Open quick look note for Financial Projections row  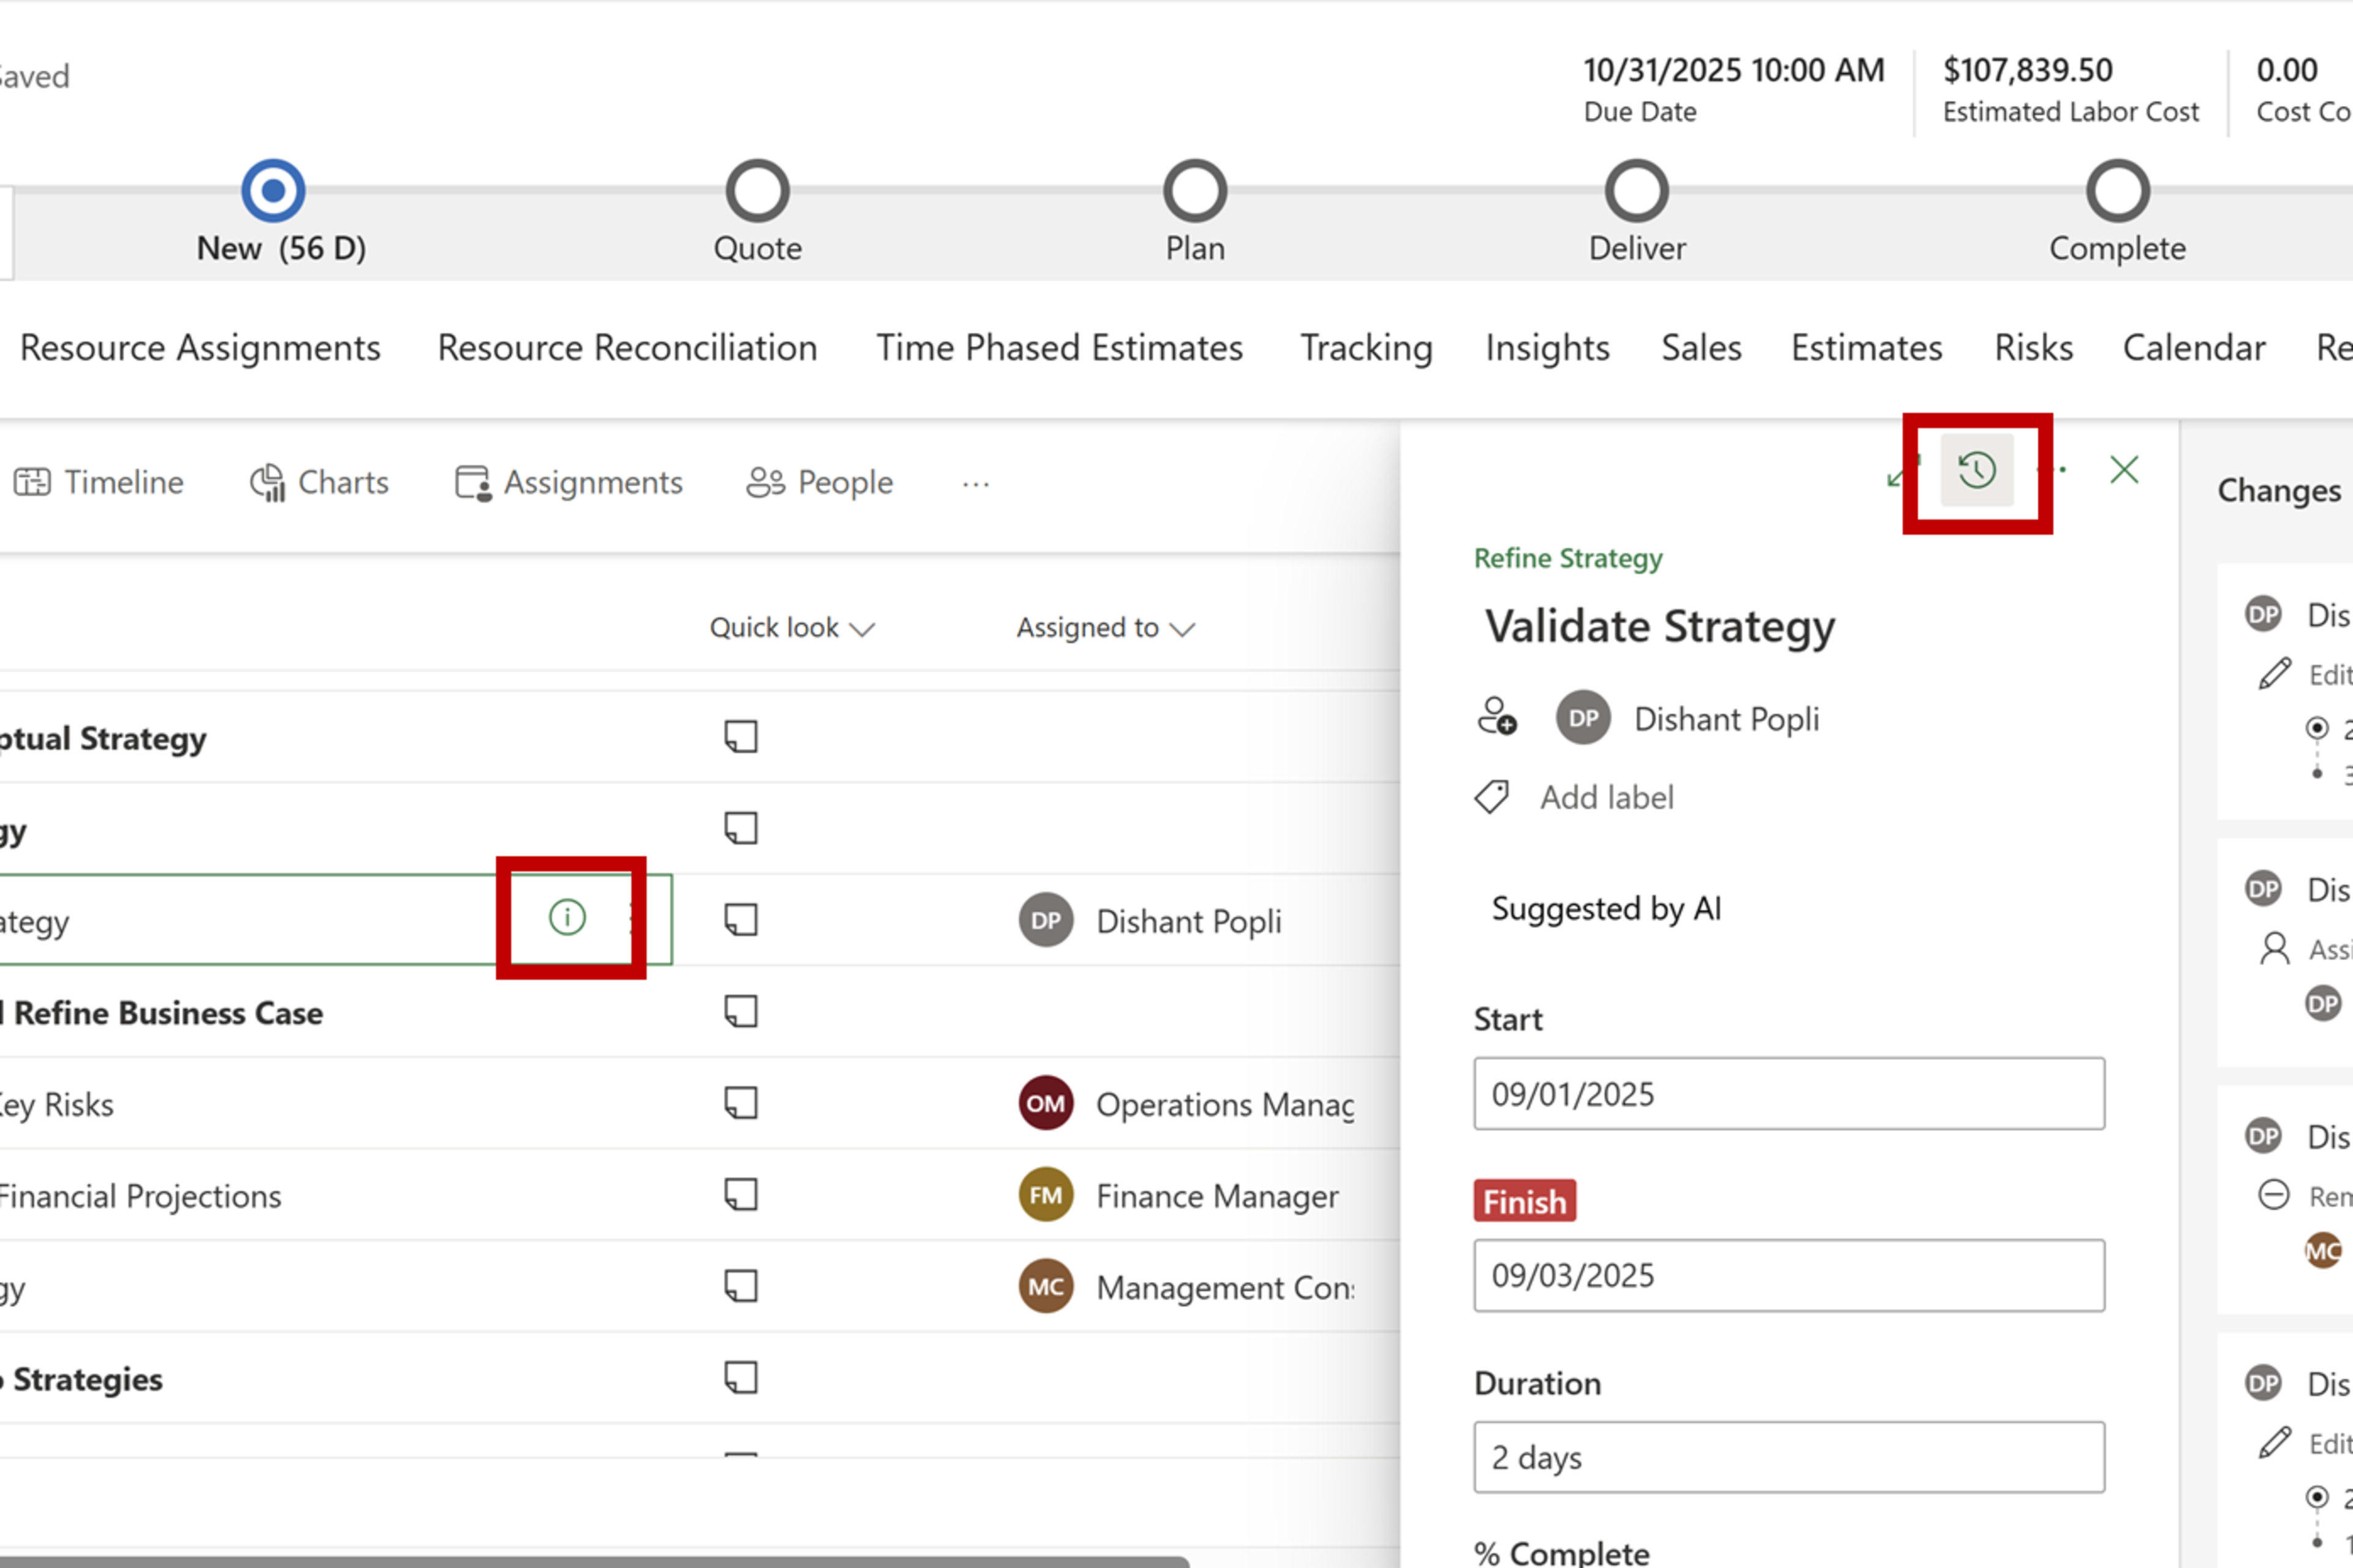click(x=741, y=1195)
